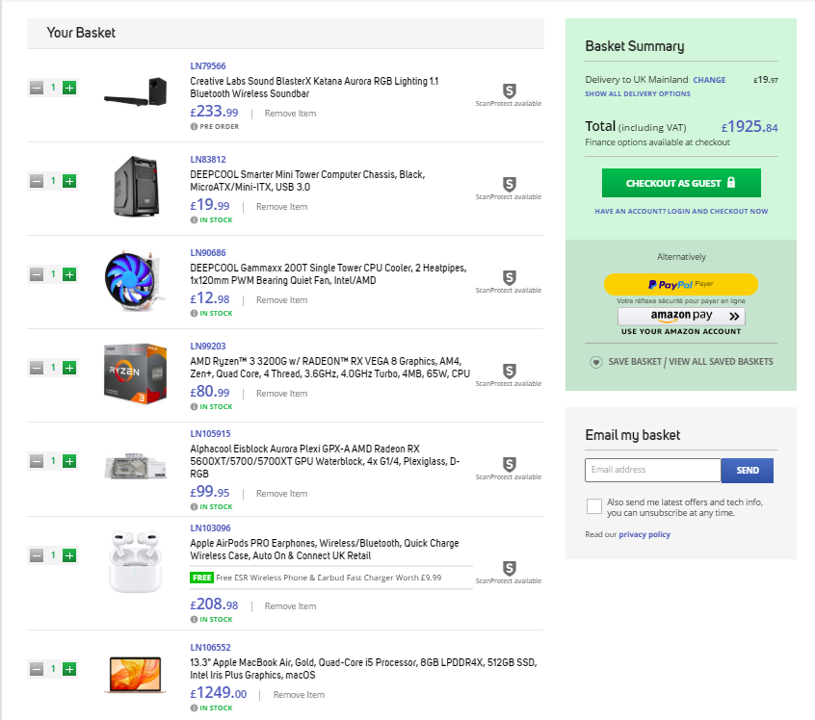This screenshot has height=720, width=815.
Task: Click IN STOCK info icon for Apple AirPods
Action: [194, 620]
